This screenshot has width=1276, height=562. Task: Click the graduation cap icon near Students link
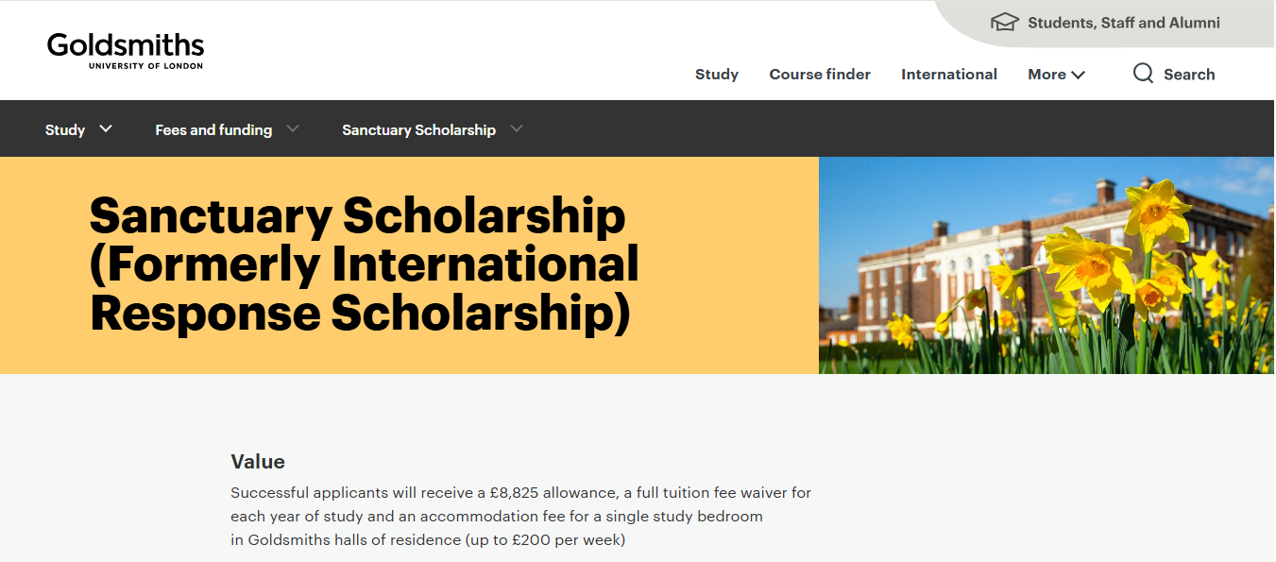pyautogui.click(x=1004, y=21)
